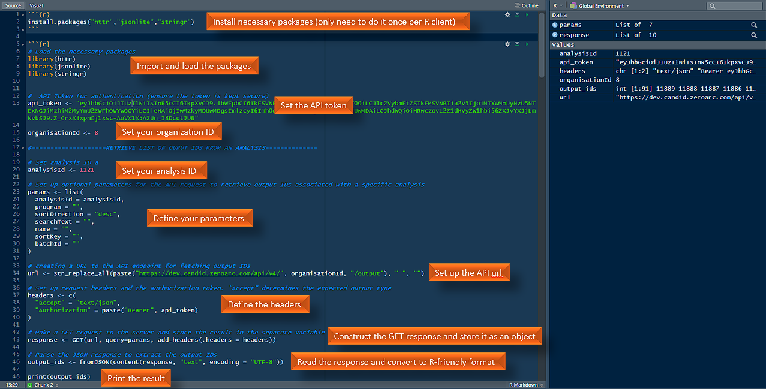The image size is (766, 389).
Task: Click the print(output_ids) line
Action: click(x=59, y=377)
